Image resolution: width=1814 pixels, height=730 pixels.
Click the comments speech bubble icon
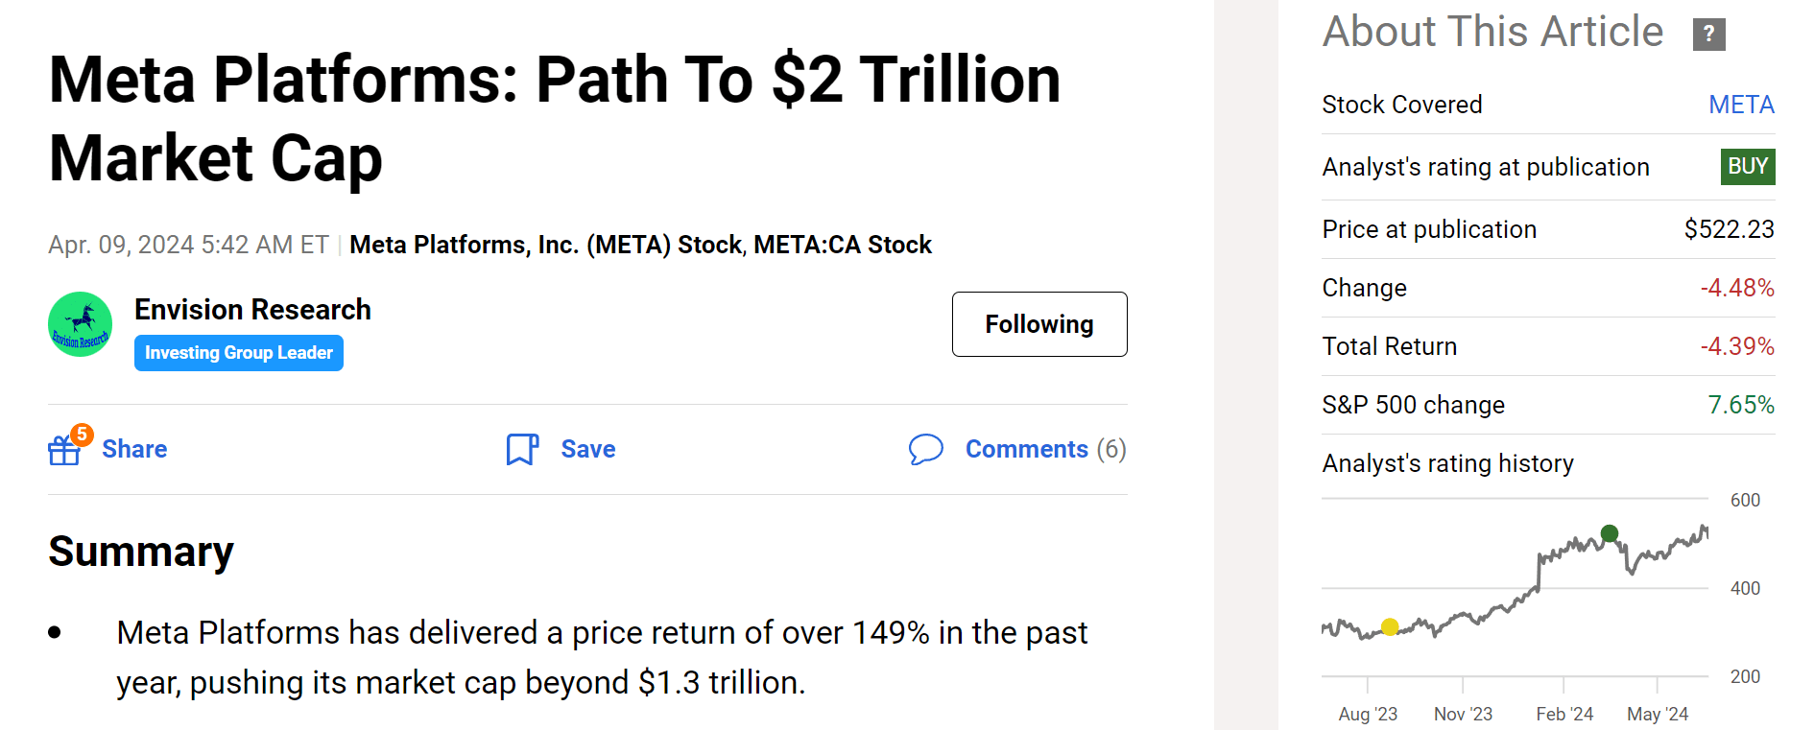(926, 449)
